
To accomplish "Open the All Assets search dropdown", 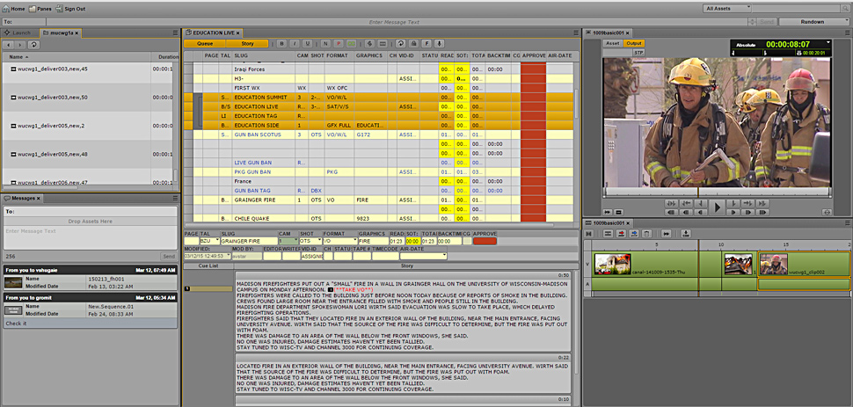I will (726, 8).
